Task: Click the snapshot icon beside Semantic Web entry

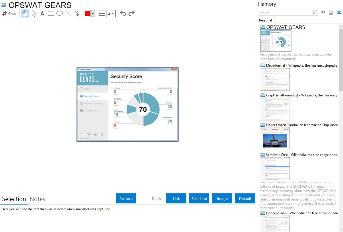Action: [x=263, y=155]
